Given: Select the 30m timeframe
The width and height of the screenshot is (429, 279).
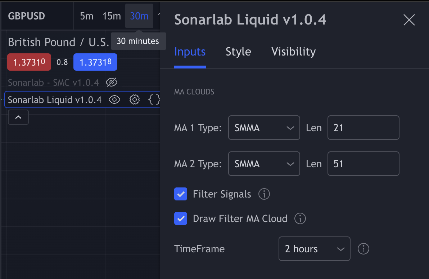Looking at the screenshot, I should 139,16.
